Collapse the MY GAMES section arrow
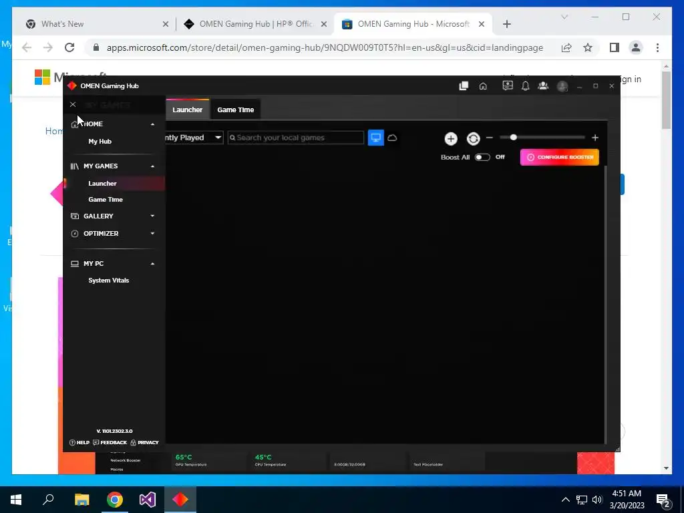 (152, 166)
